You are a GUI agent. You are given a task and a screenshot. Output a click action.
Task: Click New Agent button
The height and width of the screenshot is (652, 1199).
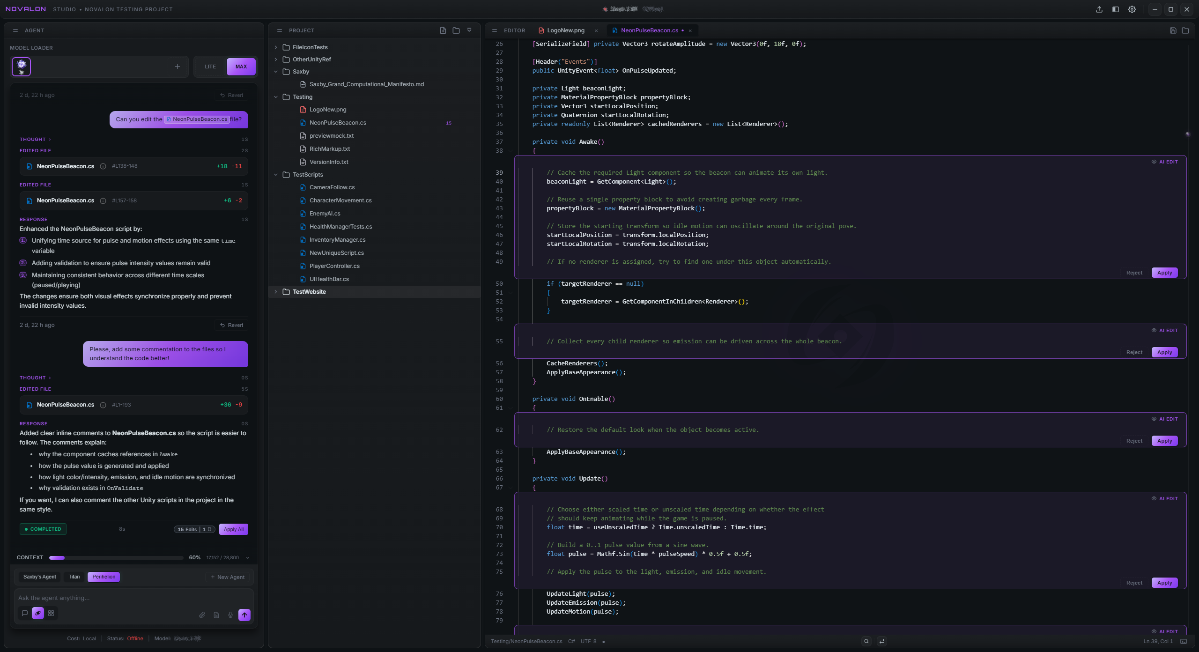pyautogui.click(x=228, y=577)
